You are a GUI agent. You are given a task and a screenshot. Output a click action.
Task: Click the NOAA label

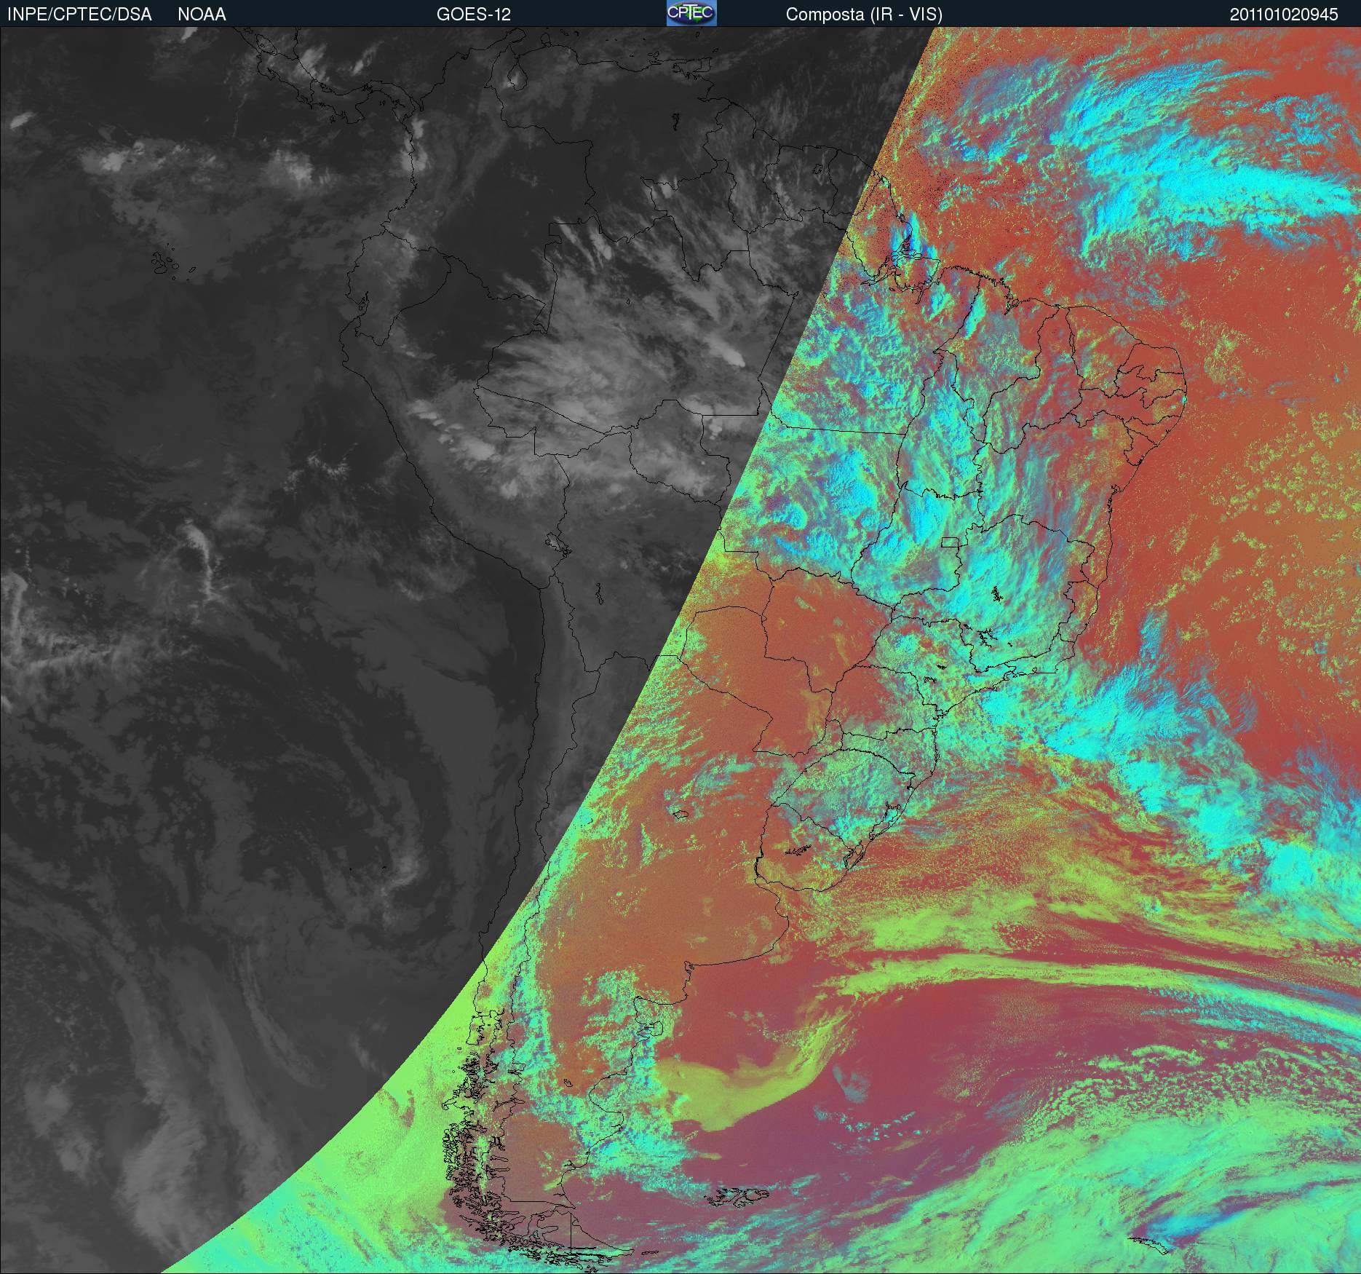click(202, 15)
